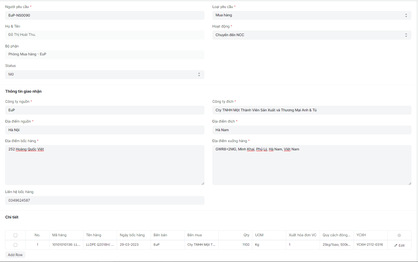Click the Người yêu cầu input field
Screen dimensions: 418x262
105,15
